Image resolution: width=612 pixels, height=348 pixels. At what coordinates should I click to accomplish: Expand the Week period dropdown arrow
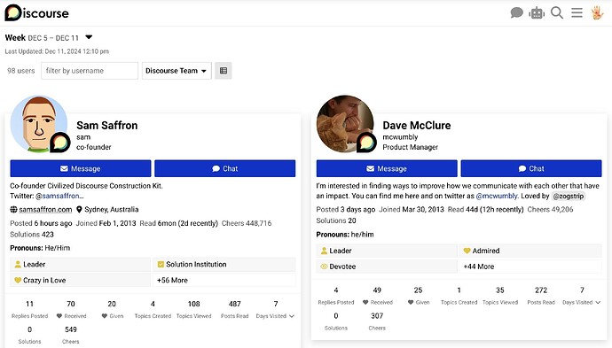89,37
